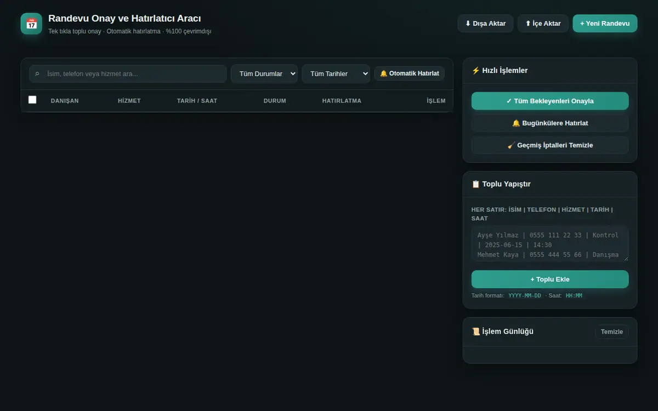Toggle the Otomatik Hatırlat button
This screenshot has width=658, height=411.
click(410, 73)
